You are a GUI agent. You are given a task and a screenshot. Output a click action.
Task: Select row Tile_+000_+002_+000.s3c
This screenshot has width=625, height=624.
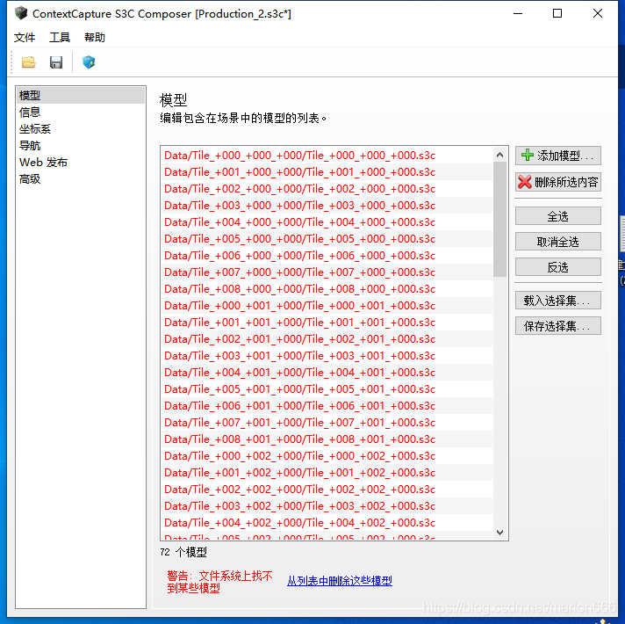(327, 456)
